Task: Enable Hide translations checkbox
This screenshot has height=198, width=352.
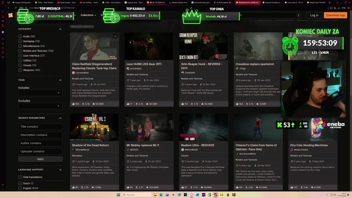Action: click(20, 177)
